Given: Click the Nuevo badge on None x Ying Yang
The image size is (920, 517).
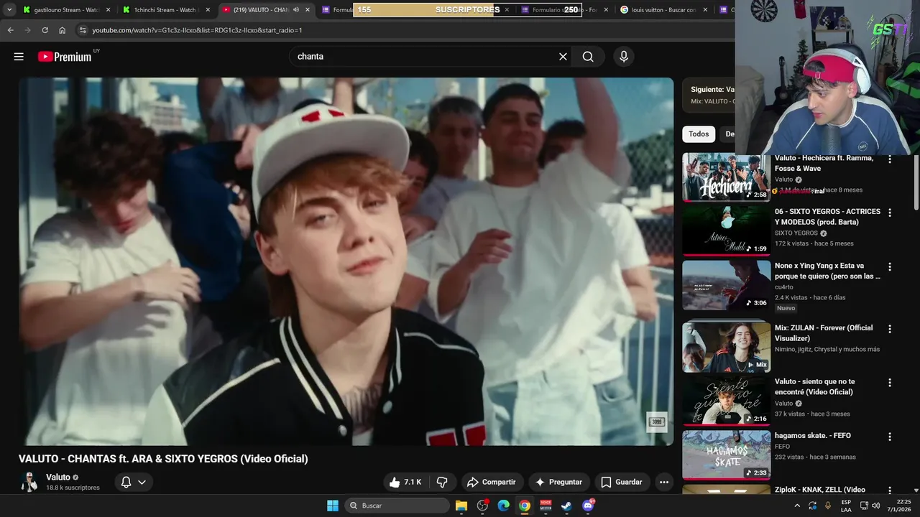Looking at the screenshot, I should tap(786, 308).
